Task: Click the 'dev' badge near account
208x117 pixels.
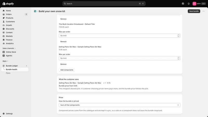Action: point(204,4)
